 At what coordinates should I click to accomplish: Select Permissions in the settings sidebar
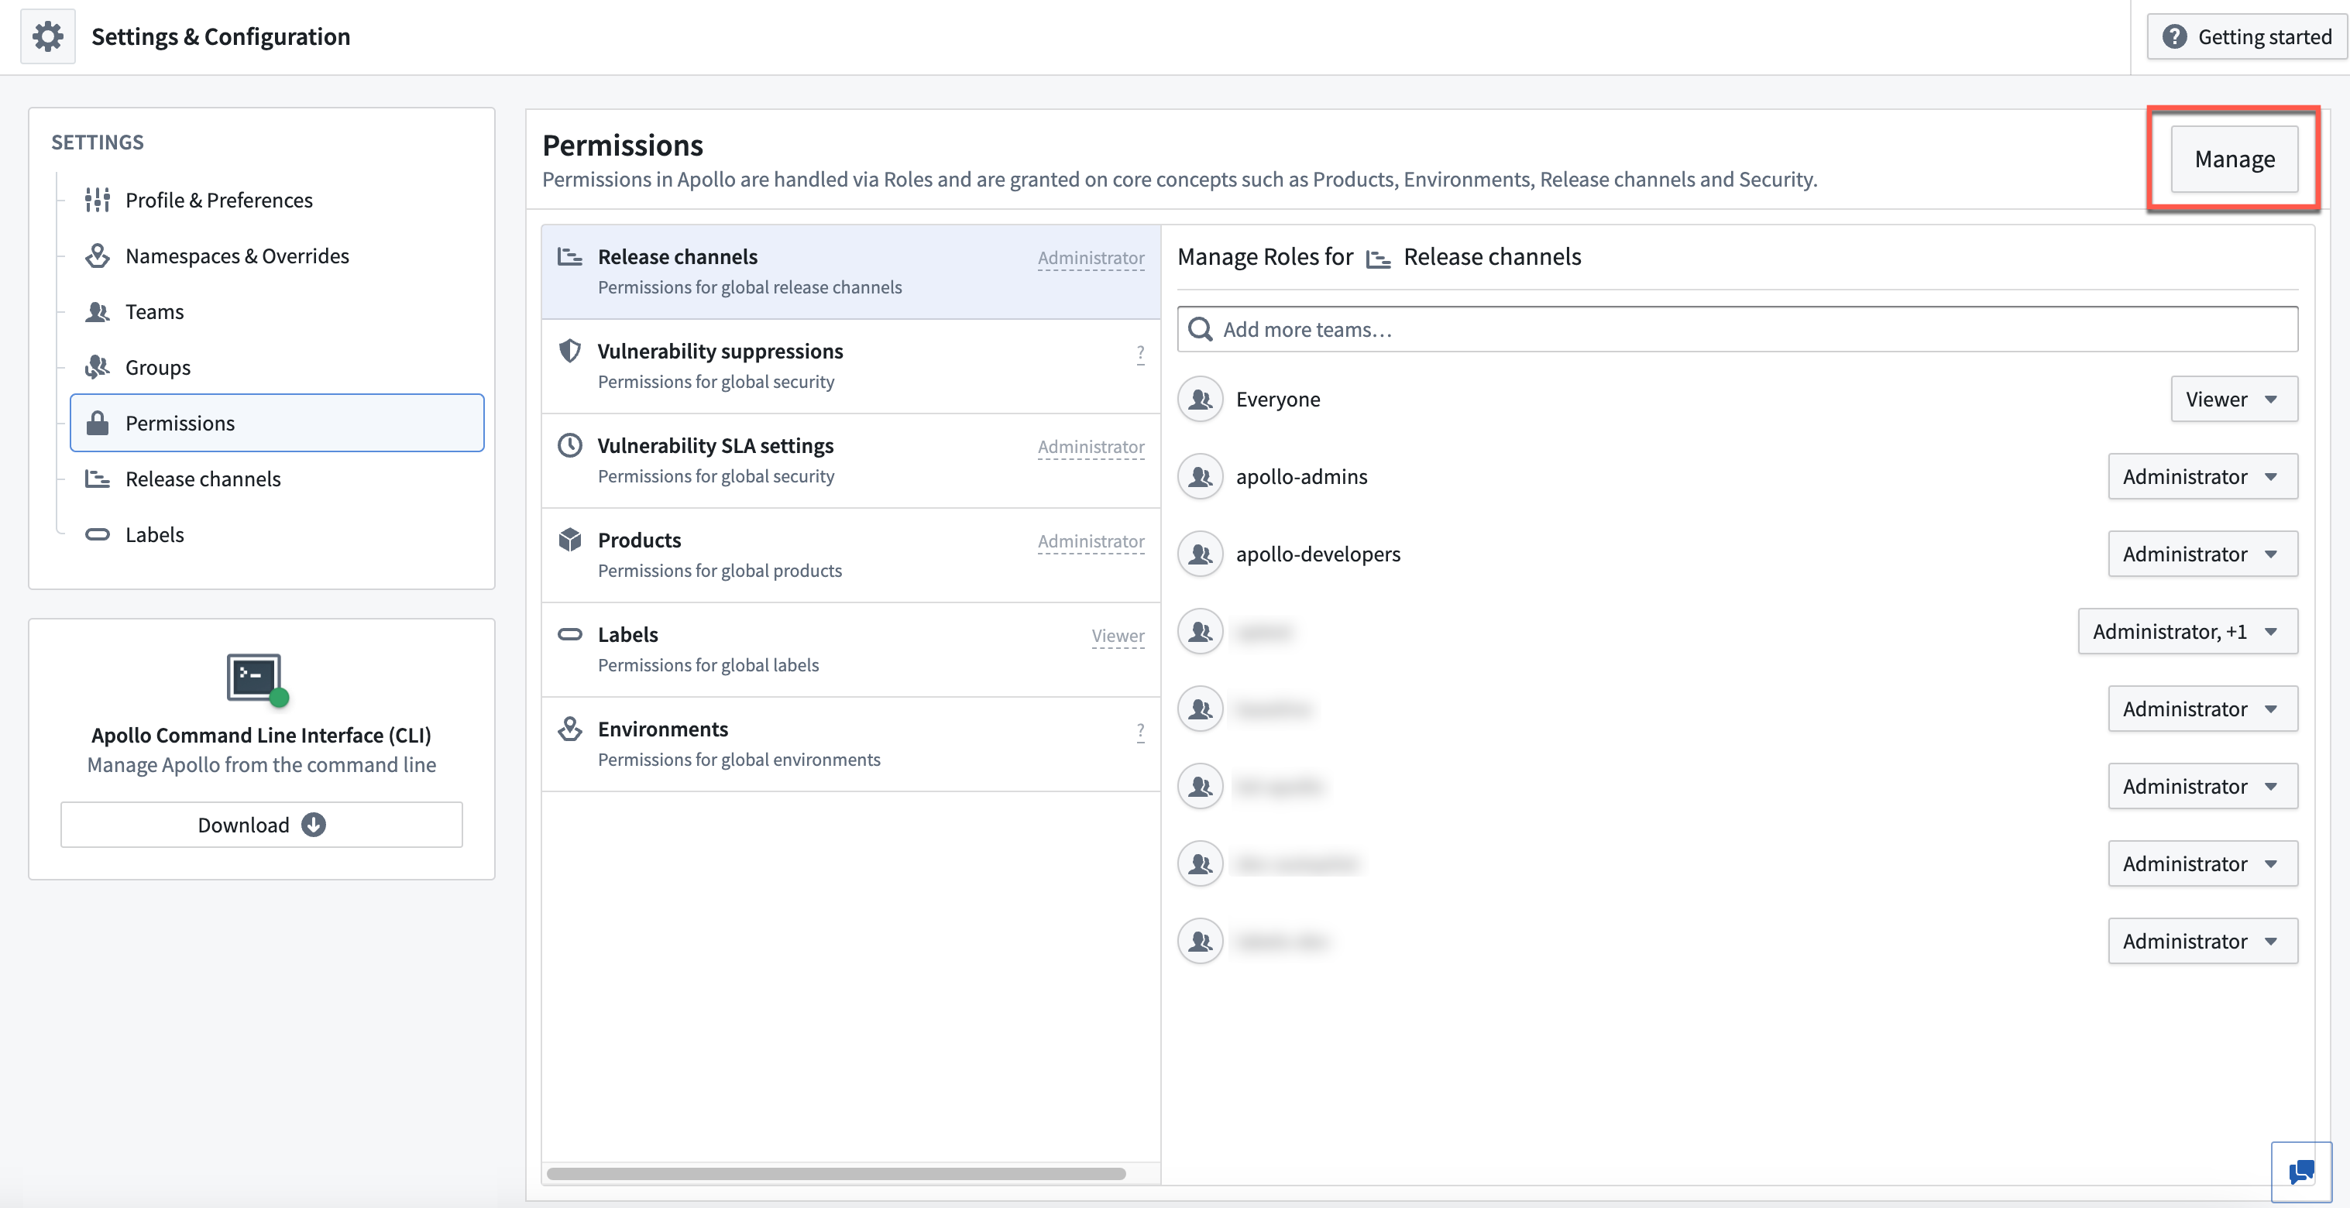277,423
